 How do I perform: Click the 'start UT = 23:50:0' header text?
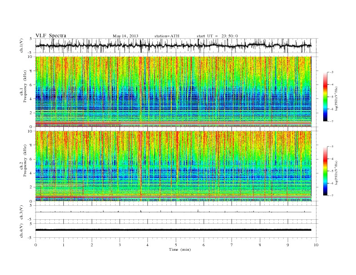click(217, 36)
